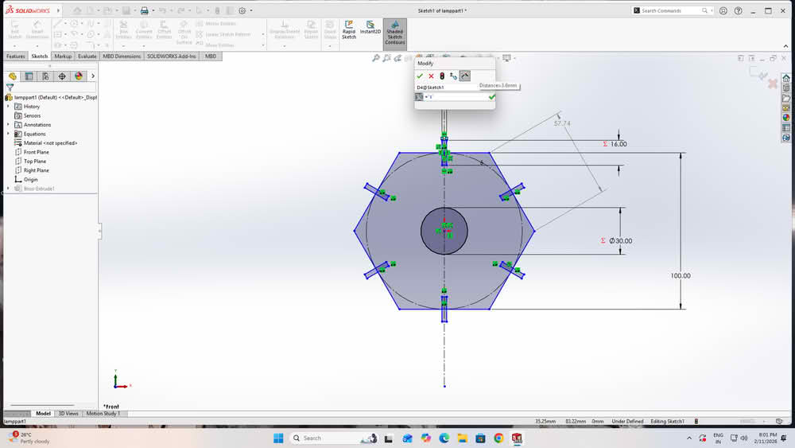Select the Rapid Sketch tool

pos(349,30)
